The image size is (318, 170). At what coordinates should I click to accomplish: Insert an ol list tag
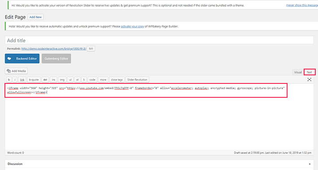point(77,80)
